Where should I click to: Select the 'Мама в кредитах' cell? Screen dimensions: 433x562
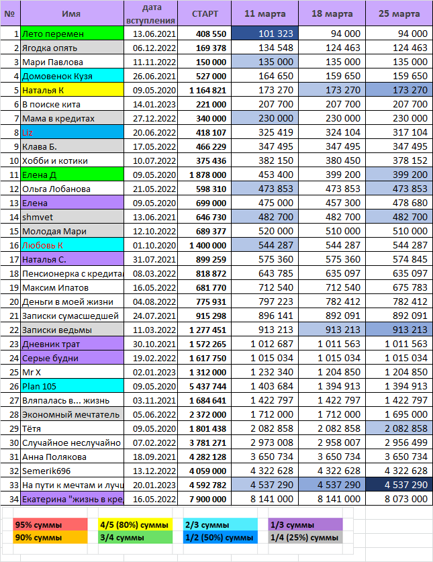click(72, 118)
